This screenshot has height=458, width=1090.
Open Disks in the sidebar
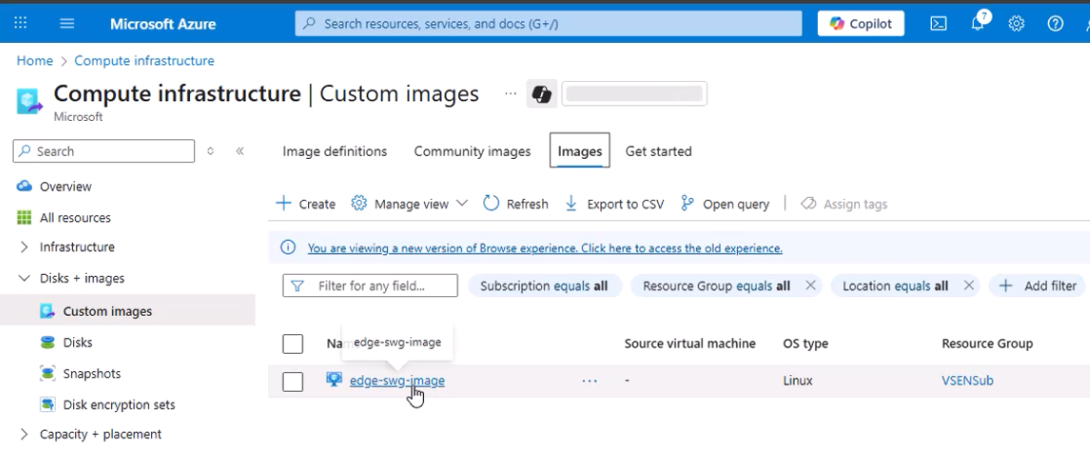77,342
